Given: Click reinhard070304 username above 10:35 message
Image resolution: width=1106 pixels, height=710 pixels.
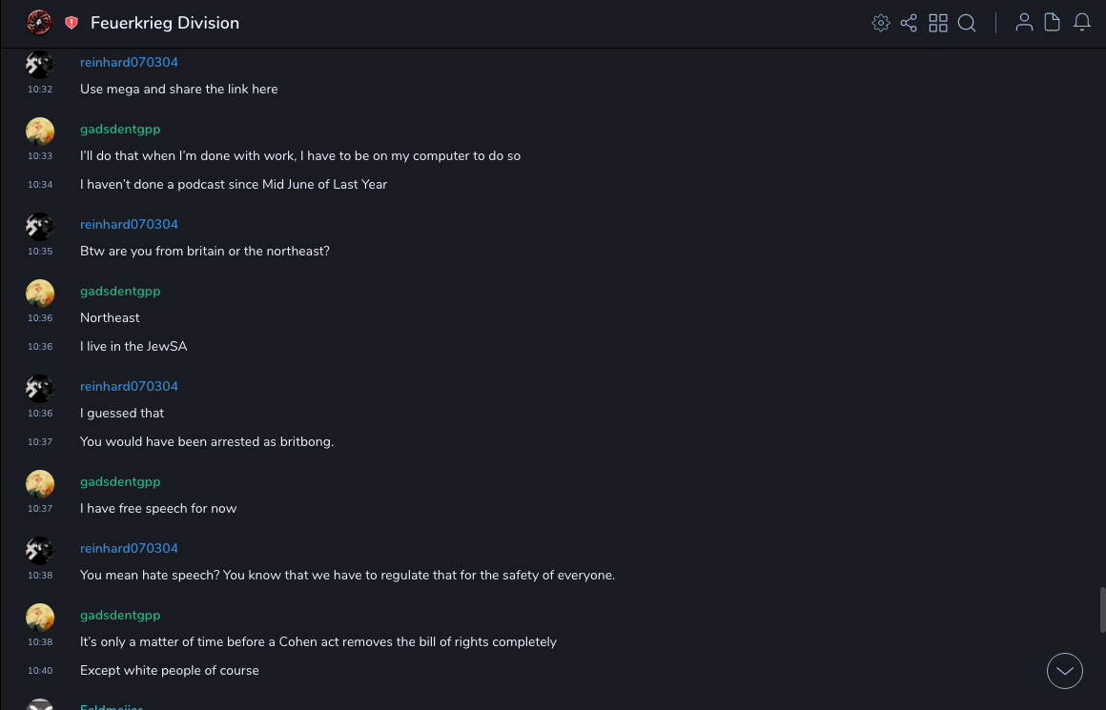Looking at the screenshot, I should coord(129,225).
